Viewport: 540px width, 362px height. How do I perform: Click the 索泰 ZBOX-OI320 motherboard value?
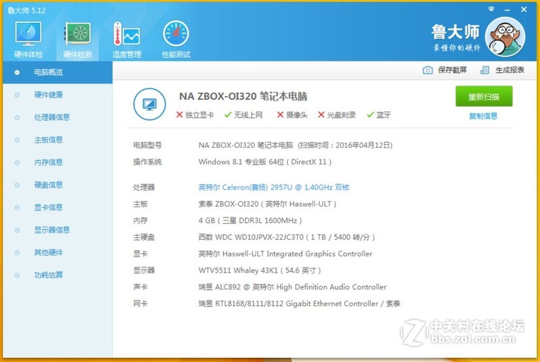pyautogui.click(x=267, y=204)
